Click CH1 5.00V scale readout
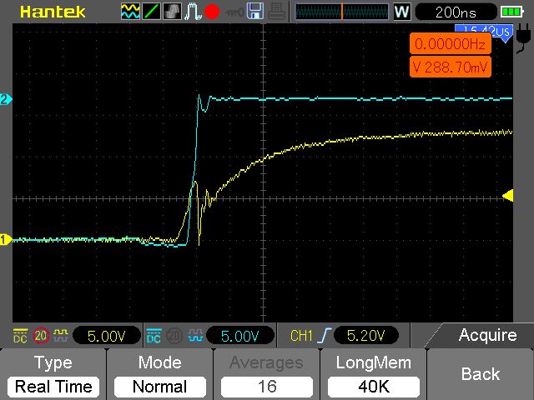Screen dimensions: 534x400 tap(106, 336)
